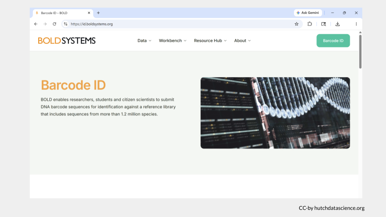Minimize the browser window
The height and width of the screenshot is (217, 386).
coord(333,13)
